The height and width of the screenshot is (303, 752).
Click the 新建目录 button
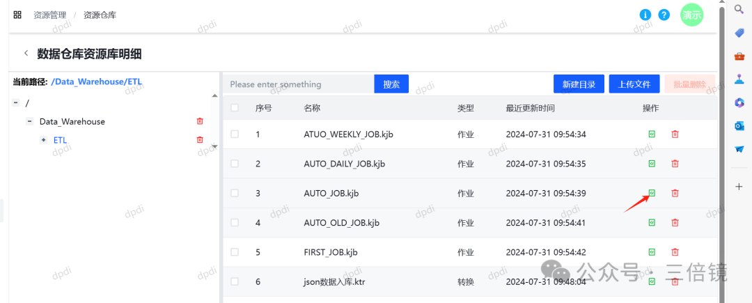tap(579, 84)
